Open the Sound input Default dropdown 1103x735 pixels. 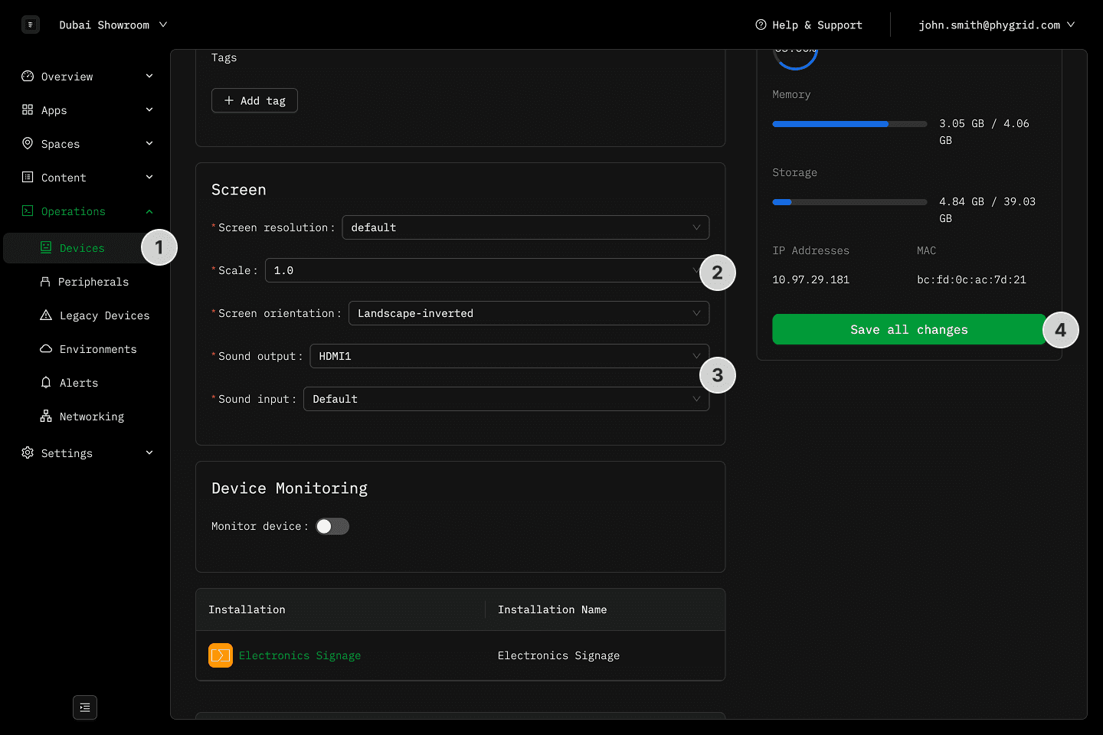(x=506, y=399)
